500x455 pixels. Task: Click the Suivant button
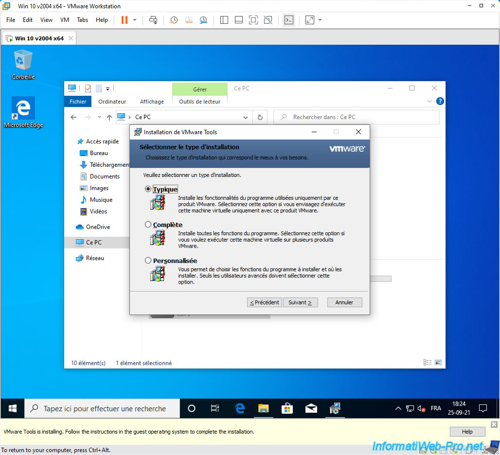click(301, 302)
